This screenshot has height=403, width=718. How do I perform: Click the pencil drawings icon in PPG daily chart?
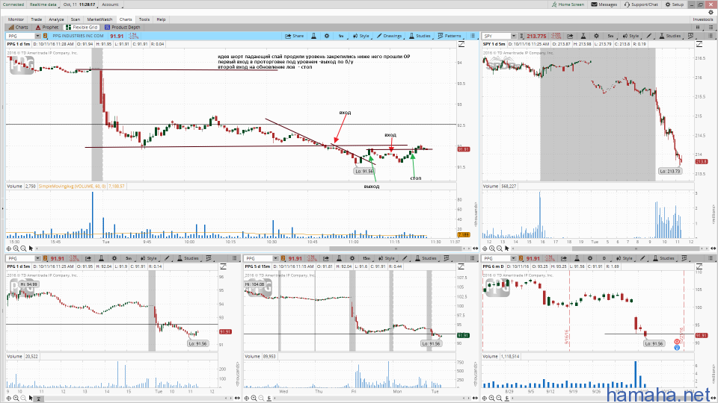tap(643, 259)
